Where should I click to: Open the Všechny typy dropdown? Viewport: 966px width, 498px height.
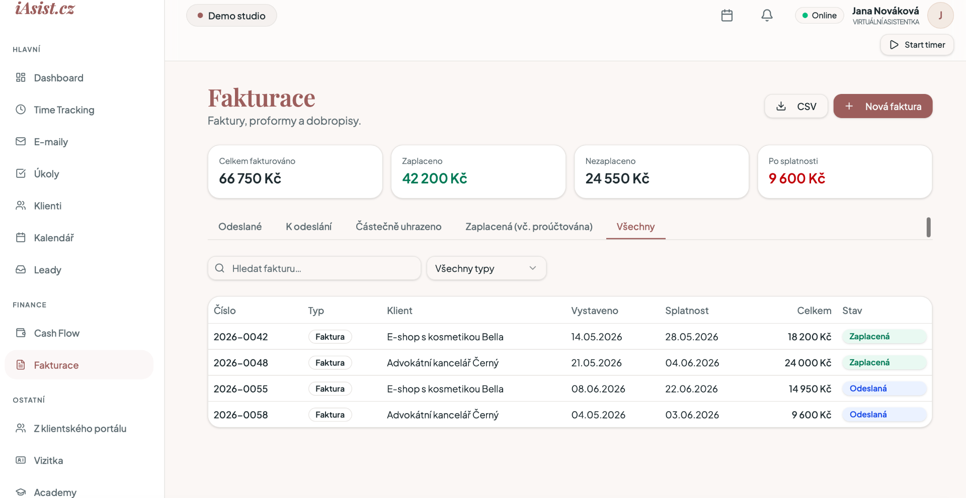[486, 268]
